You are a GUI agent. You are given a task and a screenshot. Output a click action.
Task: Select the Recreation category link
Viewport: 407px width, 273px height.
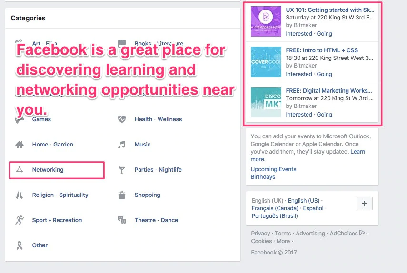click(68, 220)
